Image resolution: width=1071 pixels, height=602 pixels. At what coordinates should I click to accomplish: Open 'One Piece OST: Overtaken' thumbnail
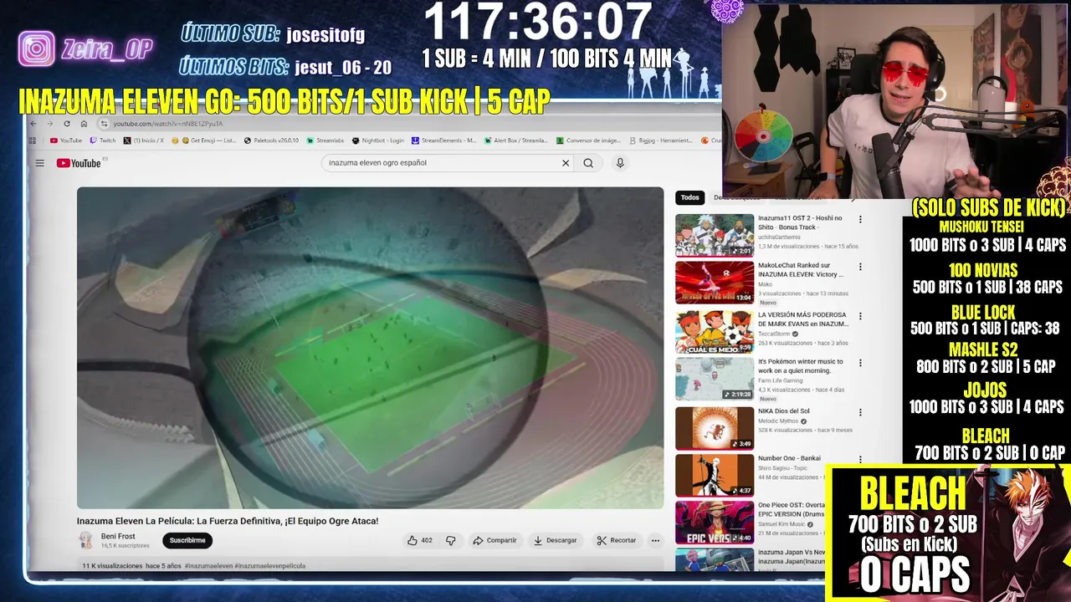(715, 523)
